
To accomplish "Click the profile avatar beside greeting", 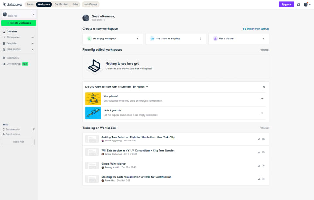I will point(86,18).
